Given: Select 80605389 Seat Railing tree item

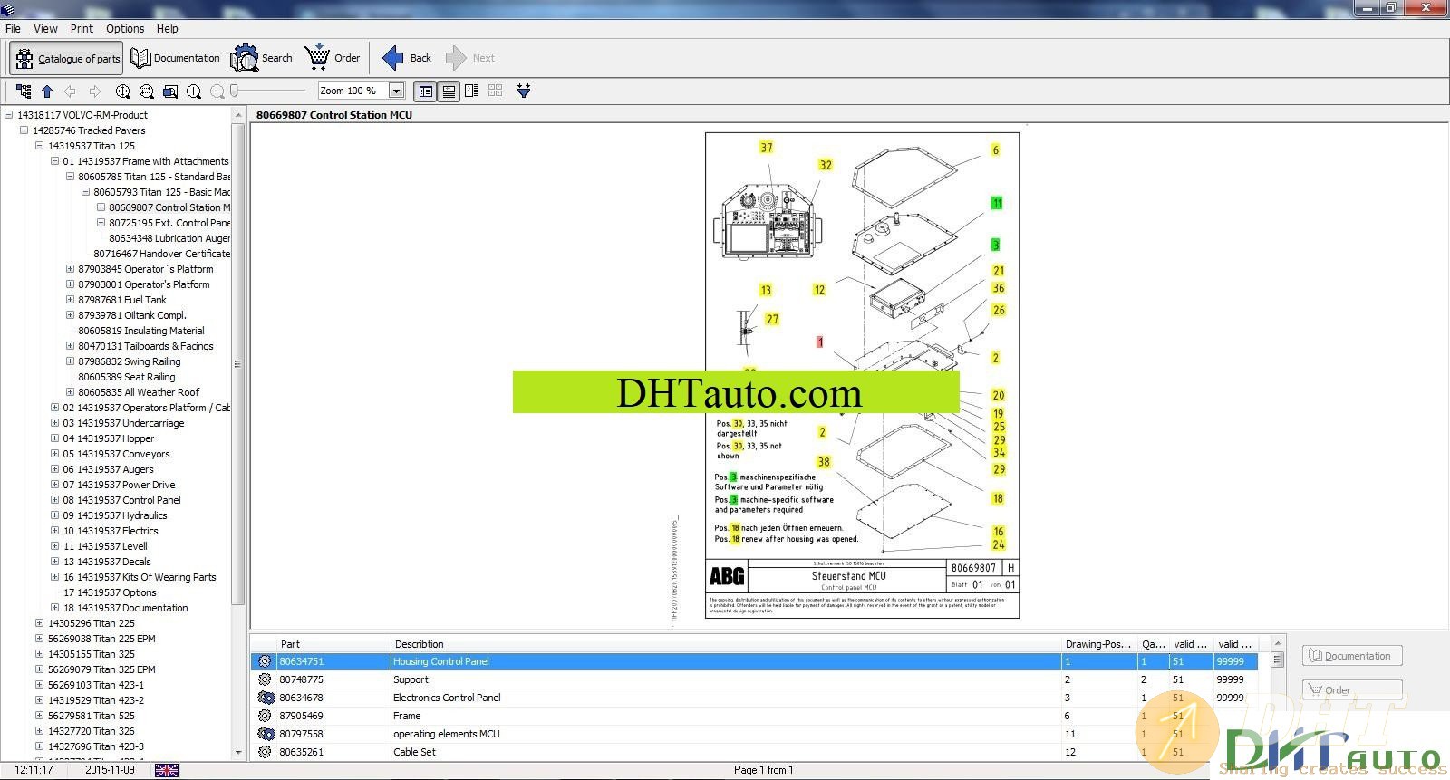Looking at the screenshot, I should pos(127,377).
